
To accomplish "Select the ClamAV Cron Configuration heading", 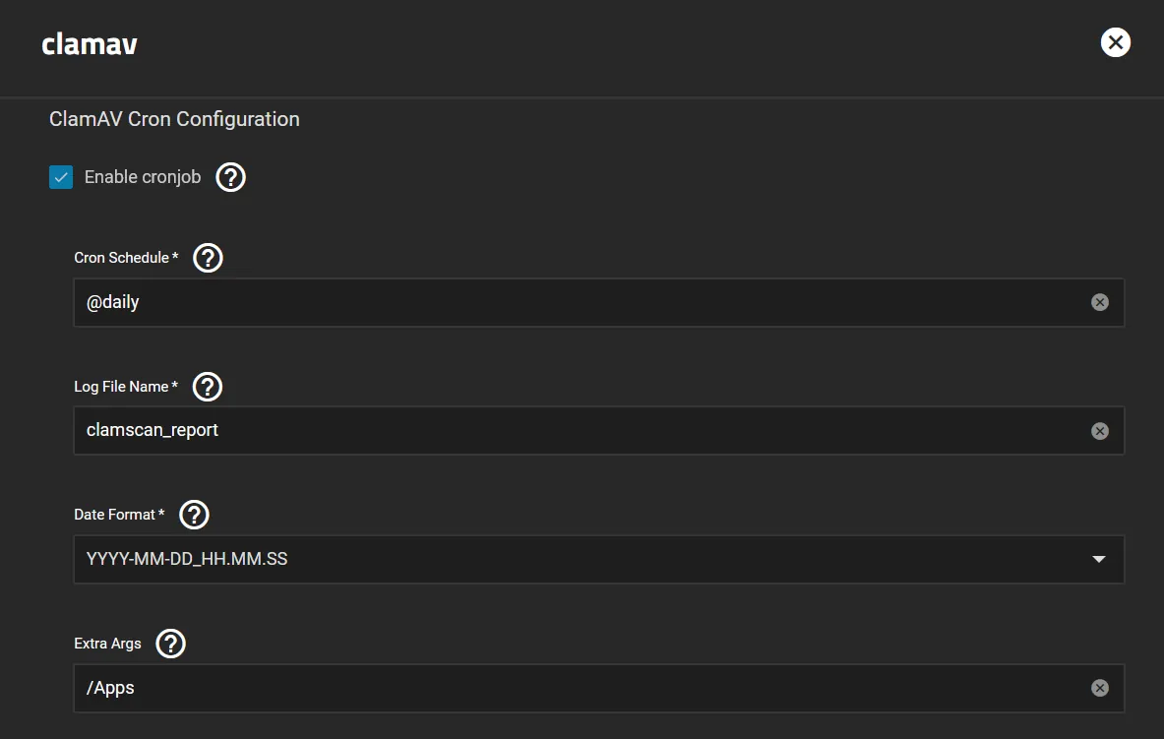I will tap(174, 119).
